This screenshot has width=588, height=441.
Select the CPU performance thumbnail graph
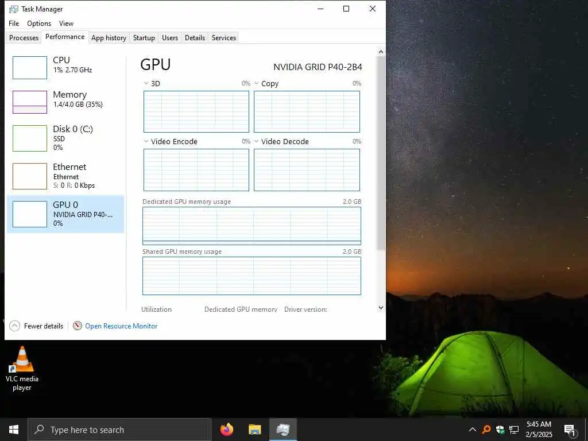[x=30, y=68]
